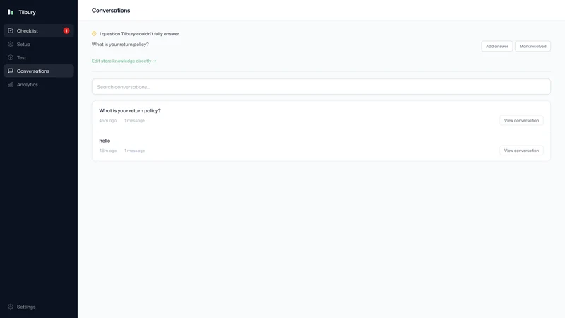Screen dimensions: 565x318
Task: Click the Mark resolved button
Action: click(x=533, y=46)
